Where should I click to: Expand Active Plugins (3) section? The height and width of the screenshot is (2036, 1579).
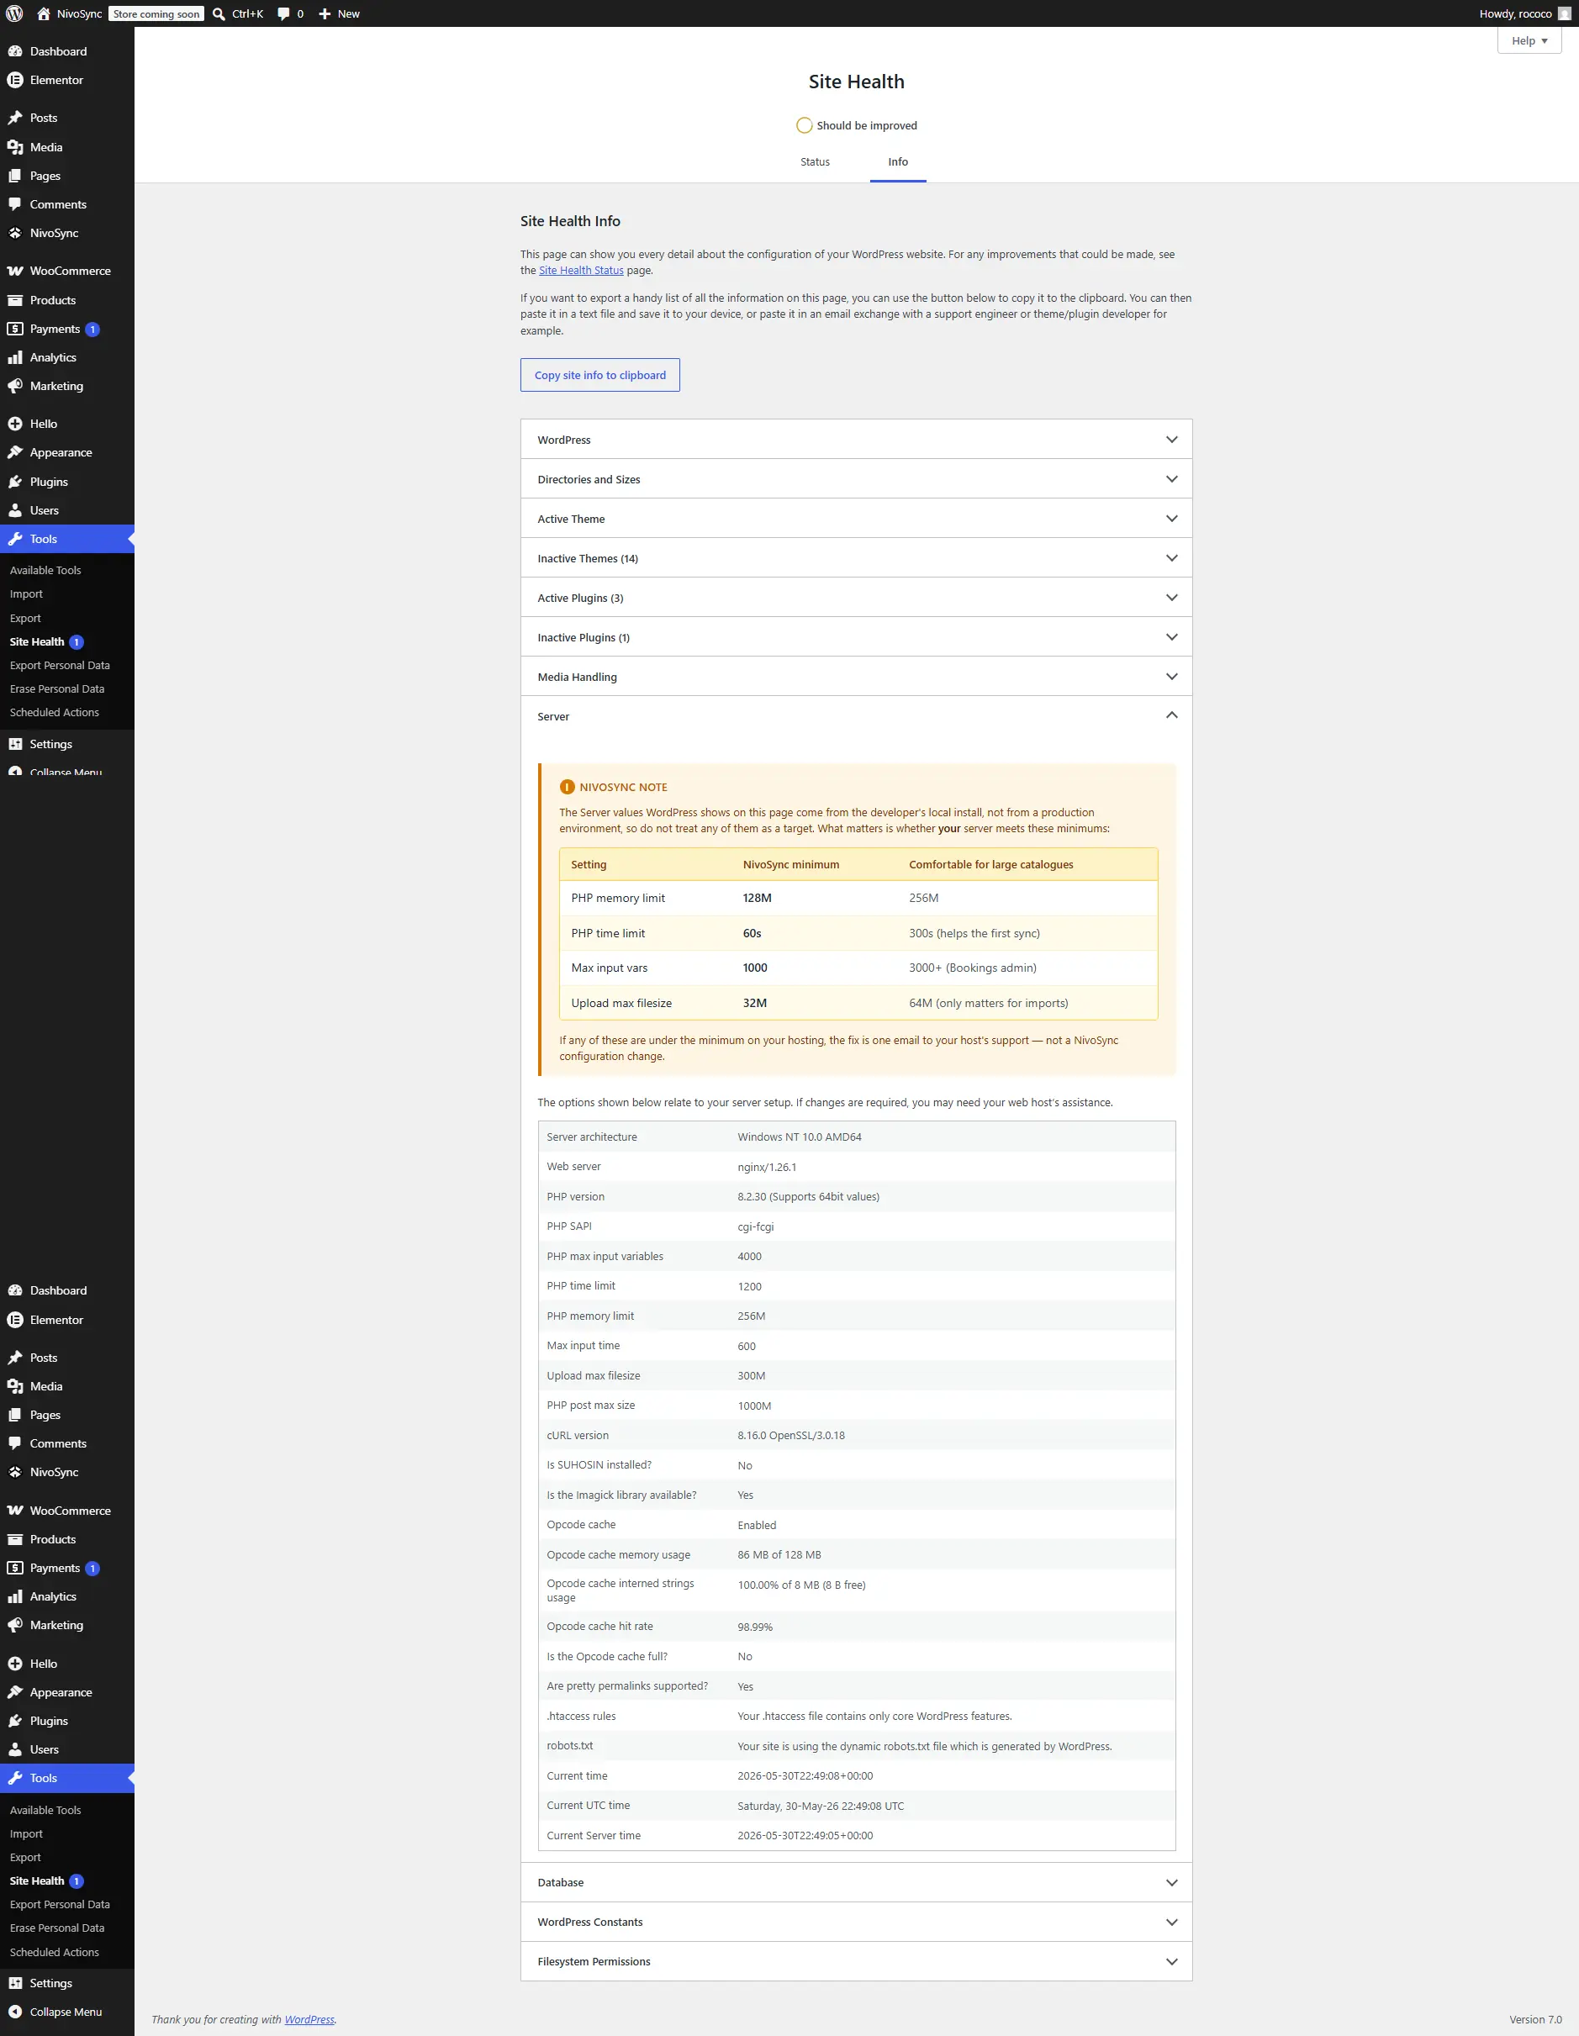tap(856, 598)
